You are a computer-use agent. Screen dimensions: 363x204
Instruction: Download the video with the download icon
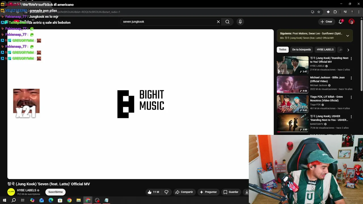(247, 192)
